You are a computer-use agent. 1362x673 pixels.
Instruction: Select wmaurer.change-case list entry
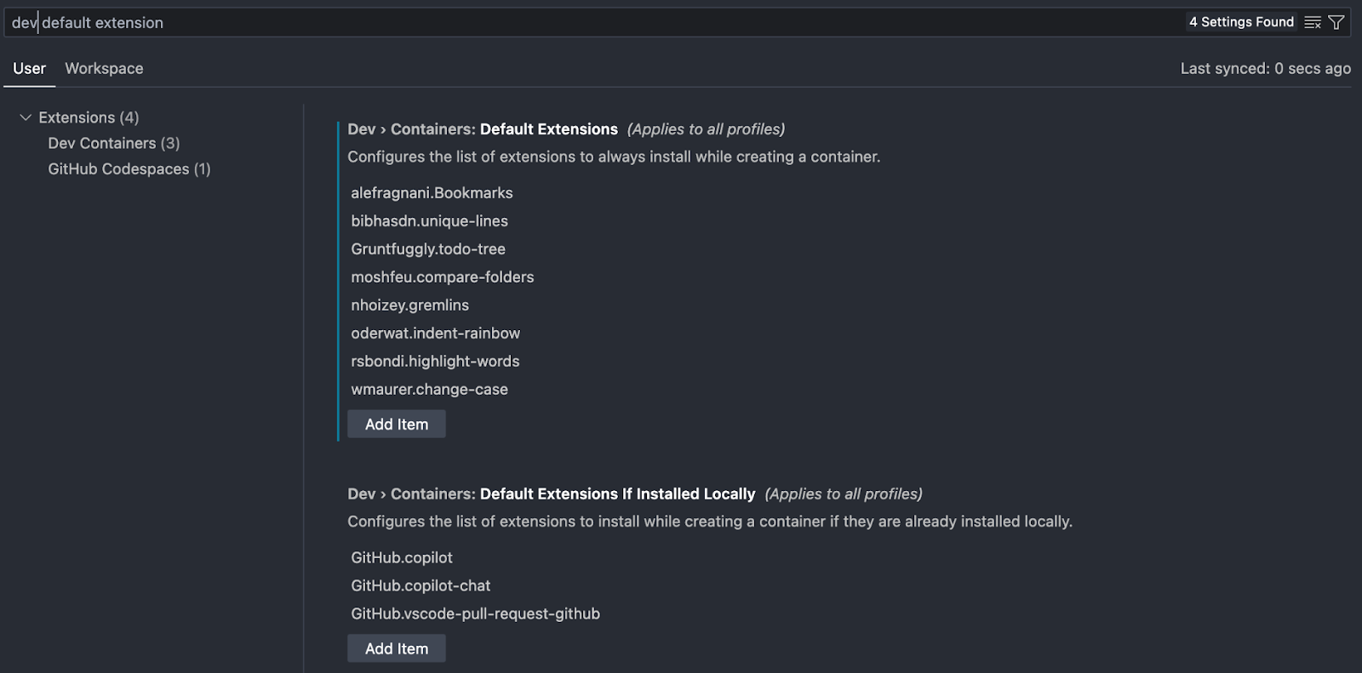(429, 389)
